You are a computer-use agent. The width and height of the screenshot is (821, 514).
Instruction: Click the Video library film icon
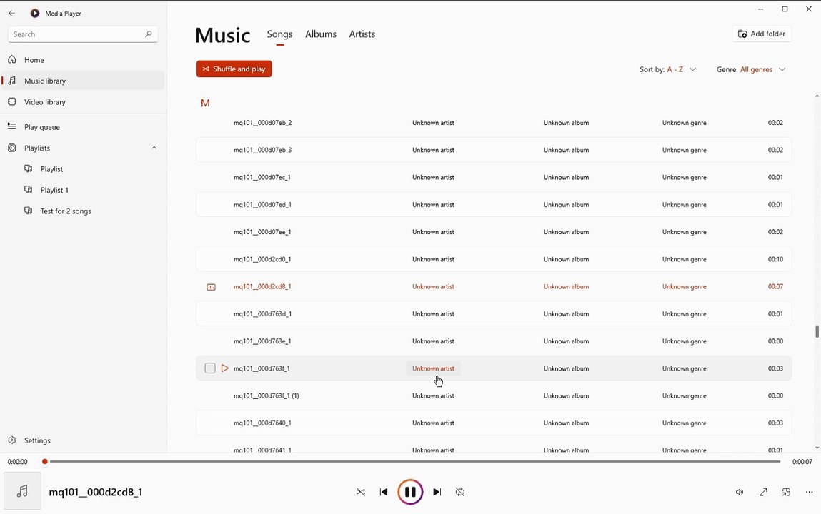[12, 101]
